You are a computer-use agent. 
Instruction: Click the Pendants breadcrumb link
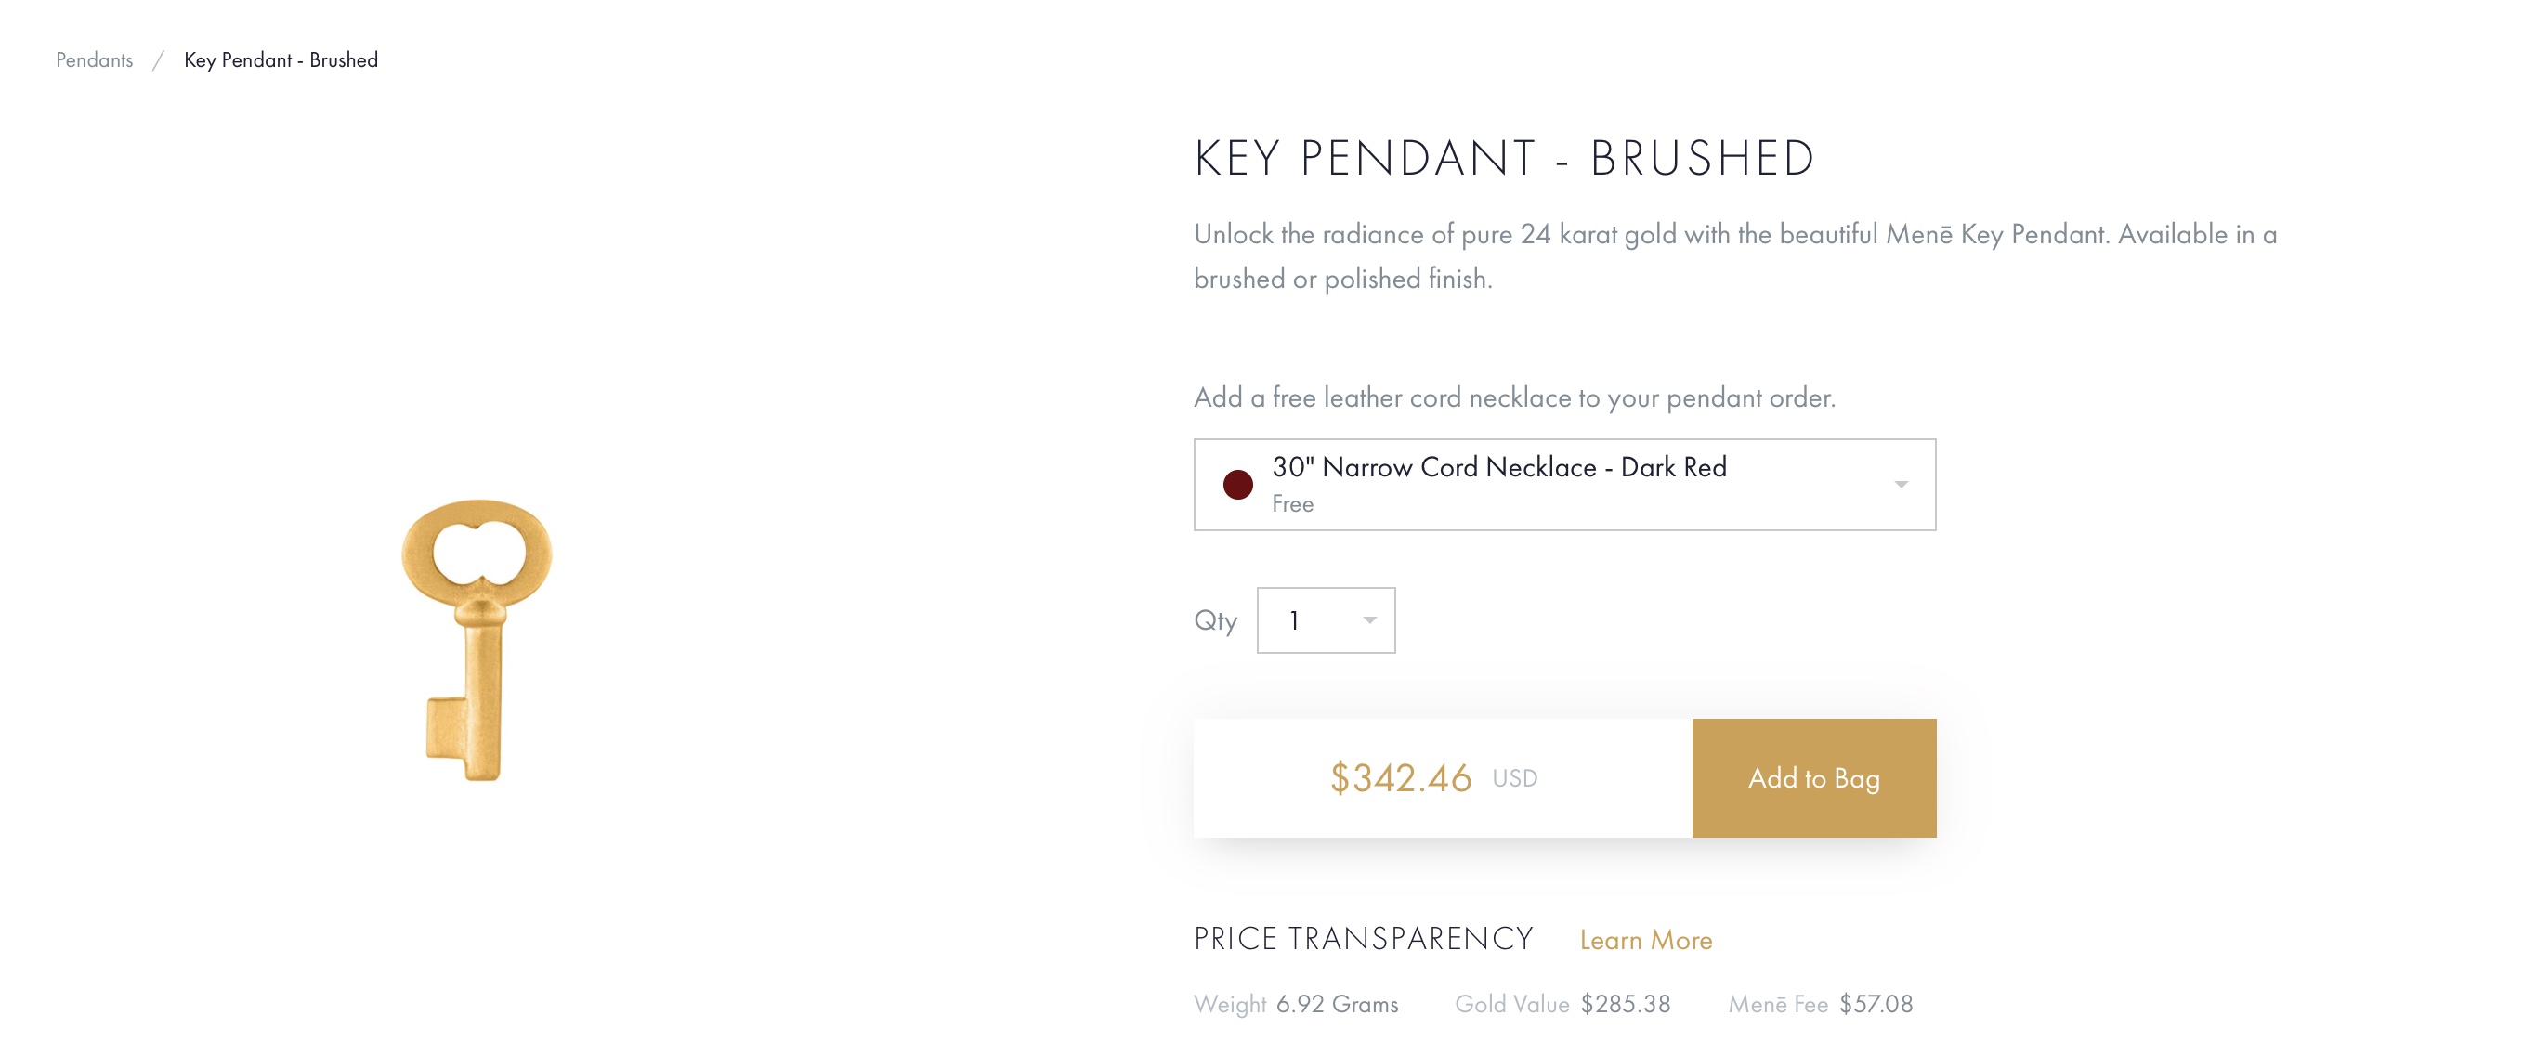94,60
